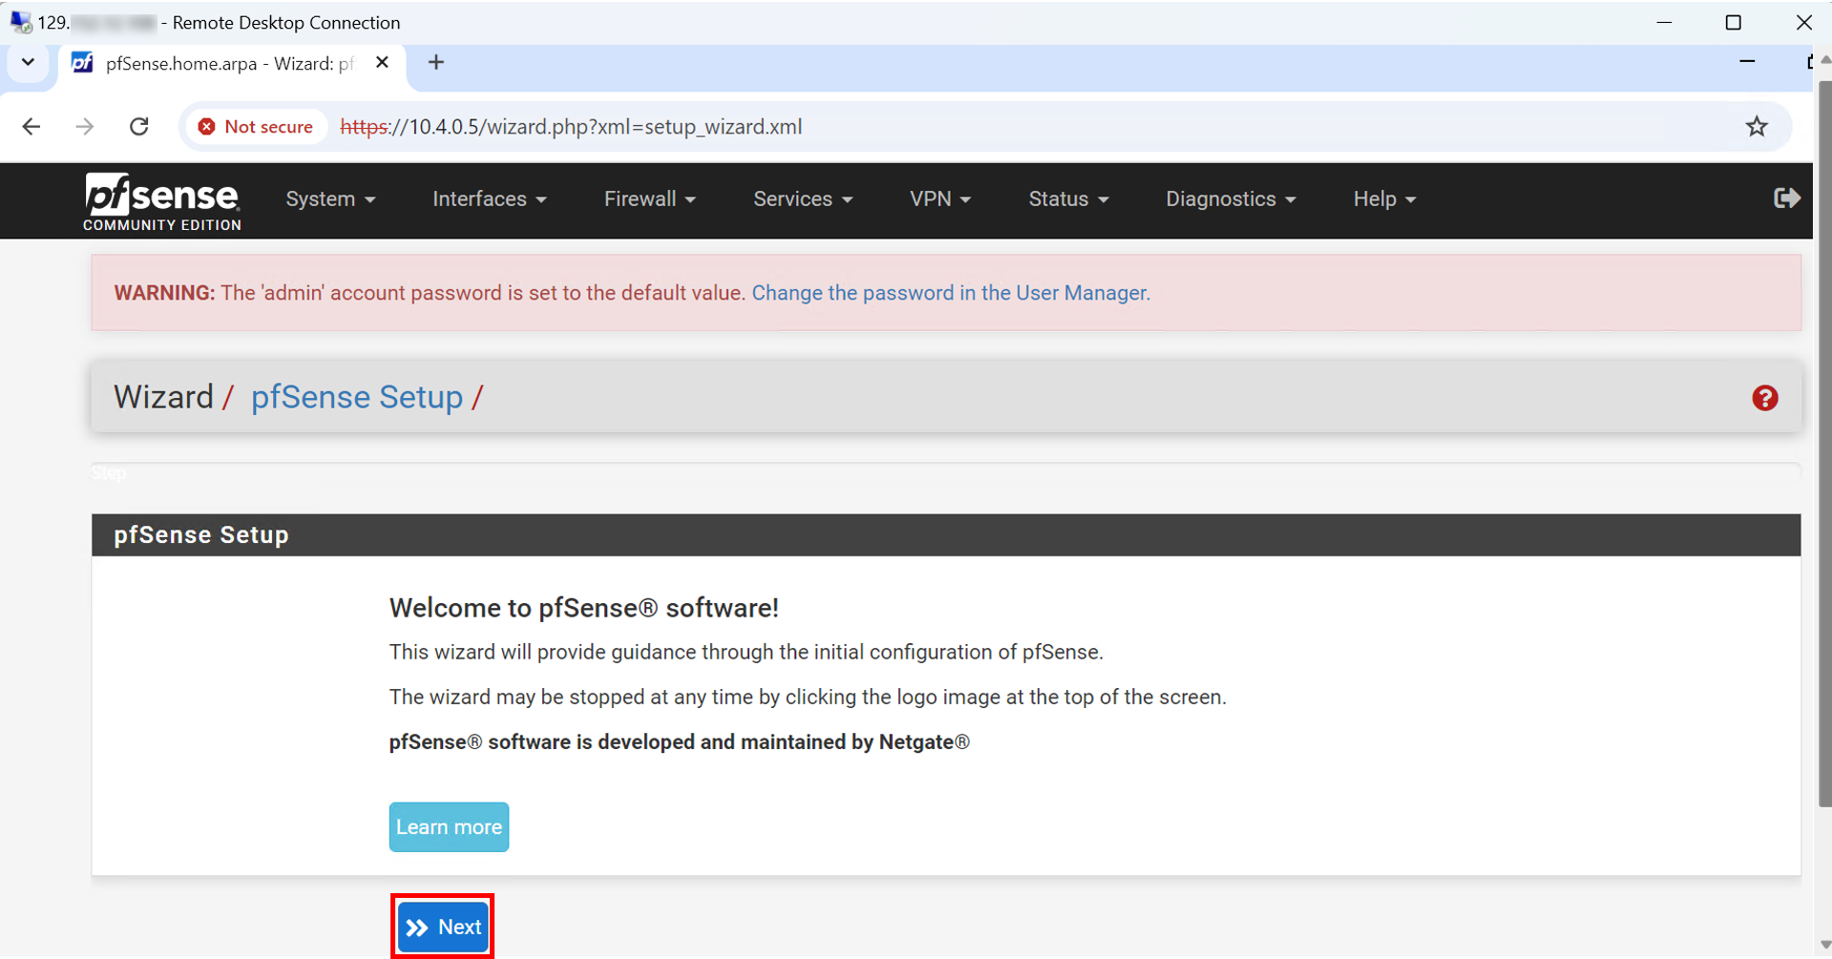The width and height of the screenshot is (1832, 959).
Task: Bookmark this page with the star icon
Action: tap(1757, 127)
